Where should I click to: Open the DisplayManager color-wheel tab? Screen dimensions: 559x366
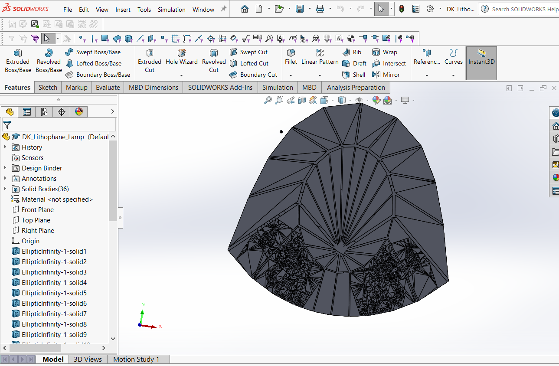click(78, 112)
